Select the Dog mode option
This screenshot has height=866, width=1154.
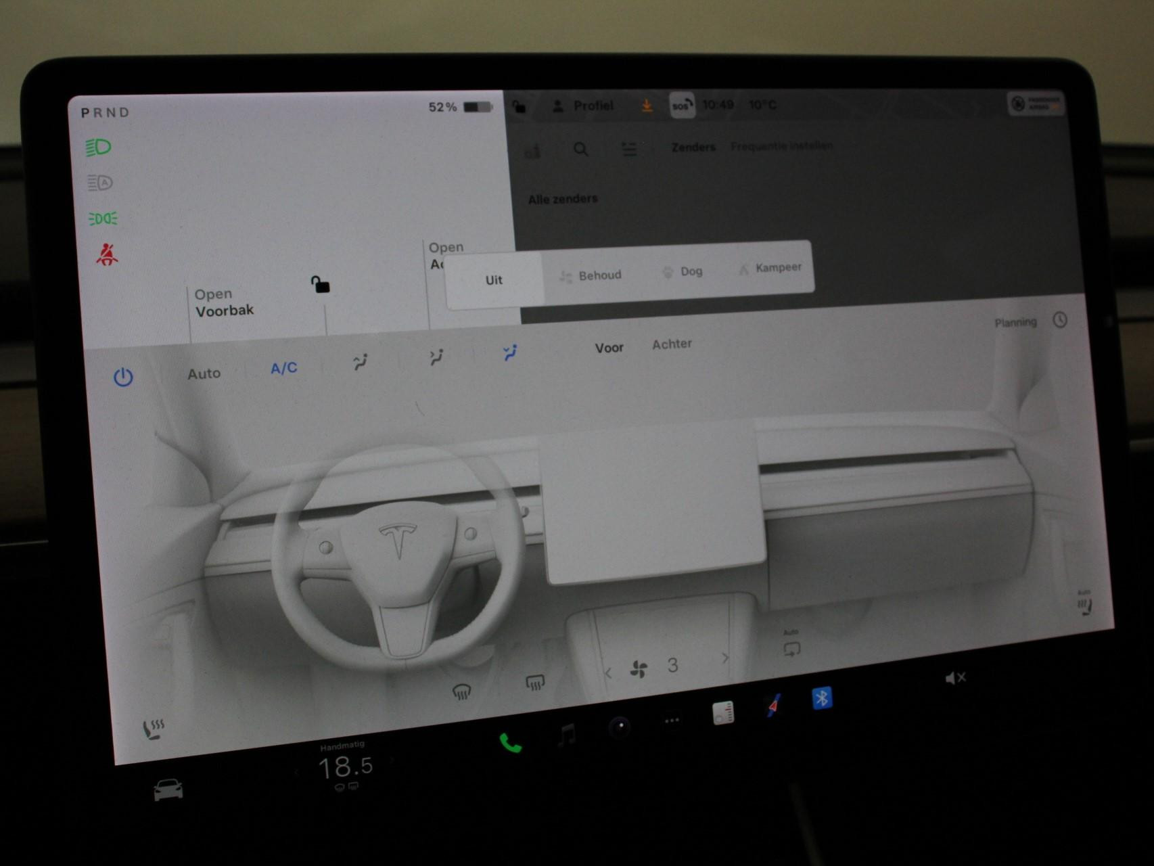(682, 271)
